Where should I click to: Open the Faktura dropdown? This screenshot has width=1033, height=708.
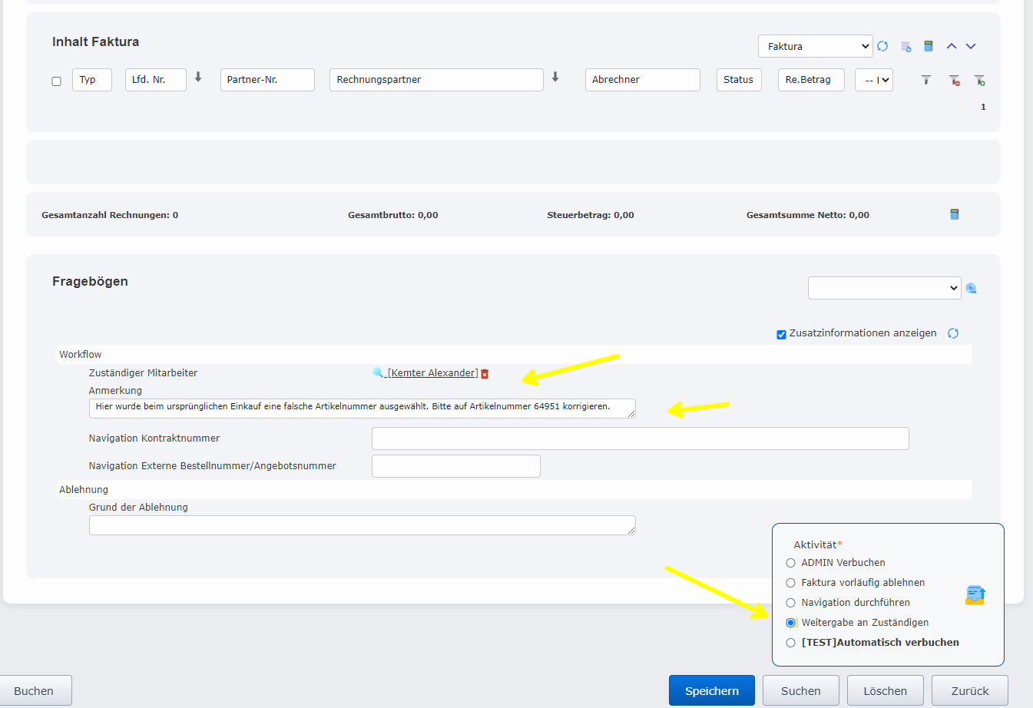815,46
